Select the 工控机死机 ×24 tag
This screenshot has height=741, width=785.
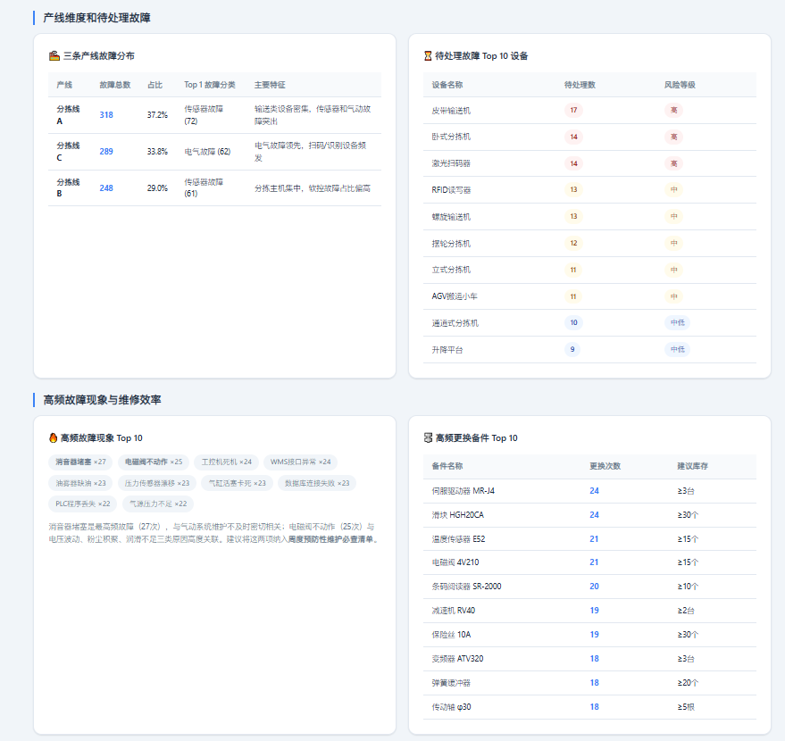click(226, 462)
